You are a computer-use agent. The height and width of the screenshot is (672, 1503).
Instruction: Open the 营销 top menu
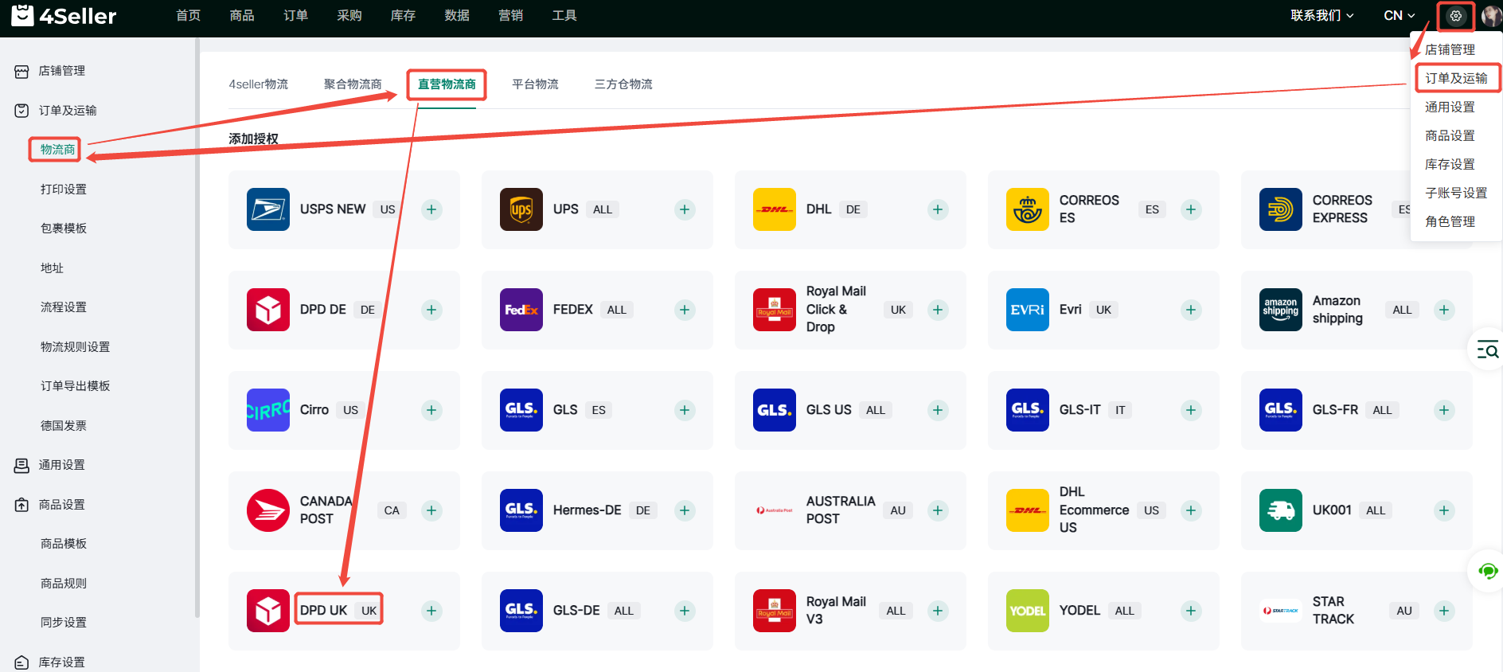(510, 15)
